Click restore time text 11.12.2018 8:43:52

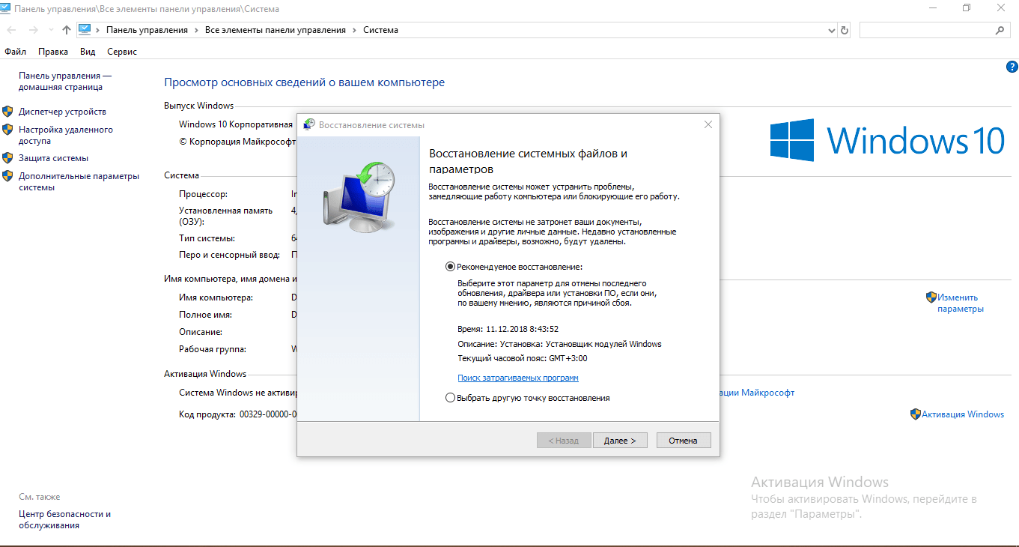coord(522,329)
